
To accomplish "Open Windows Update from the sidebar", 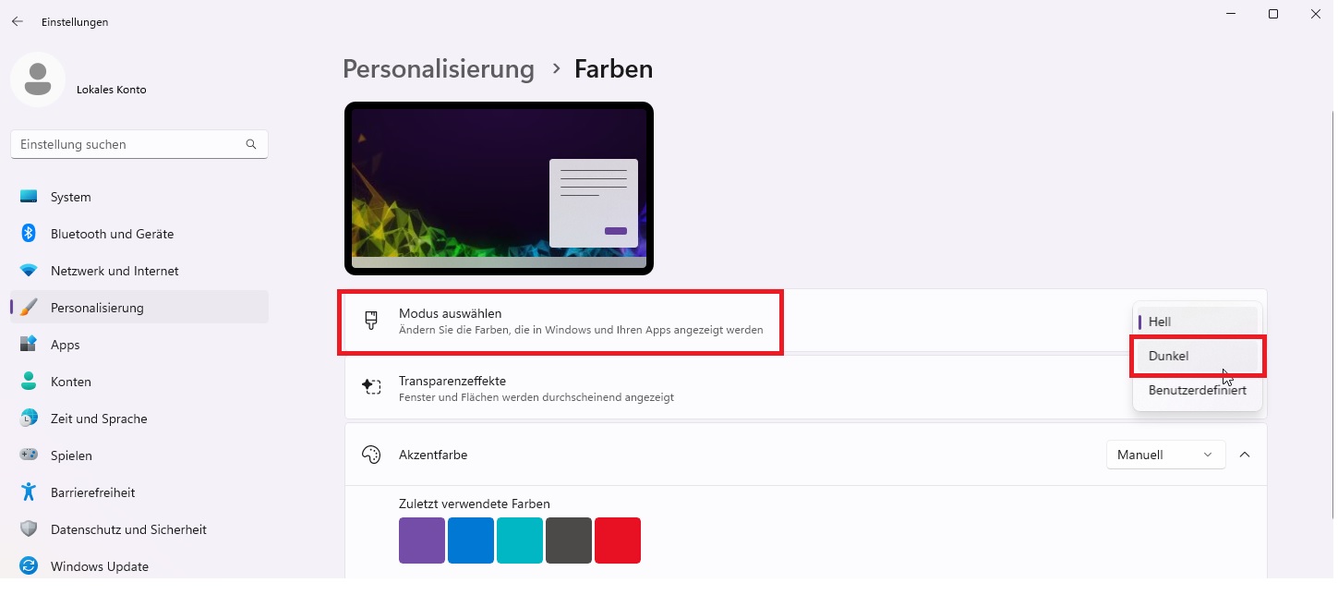I will [100, 565].
